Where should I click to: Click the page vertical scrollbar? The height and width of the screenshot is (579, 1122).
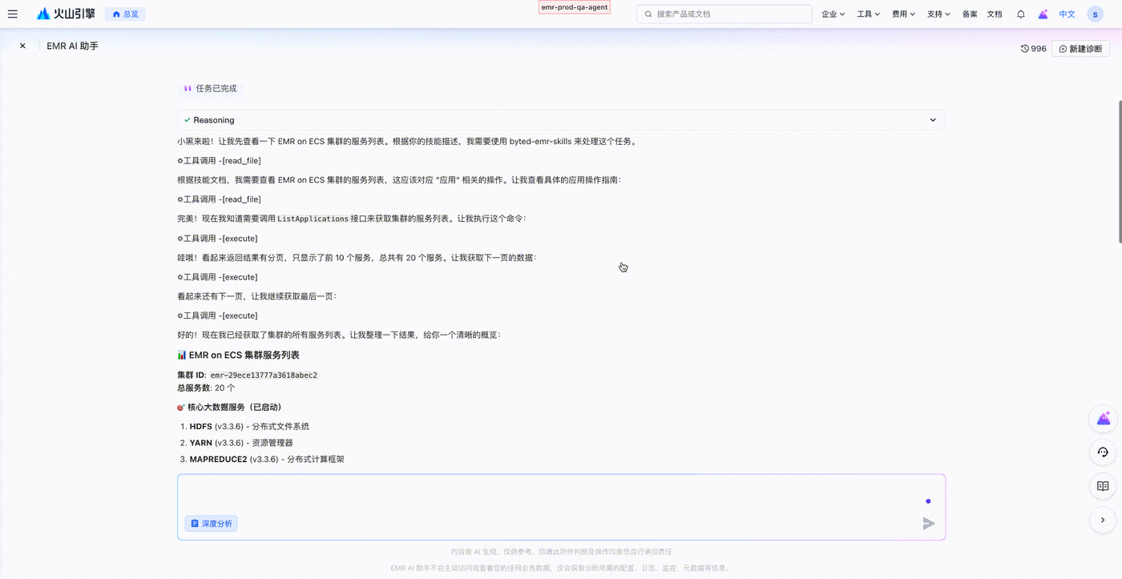coord(1119,170)
